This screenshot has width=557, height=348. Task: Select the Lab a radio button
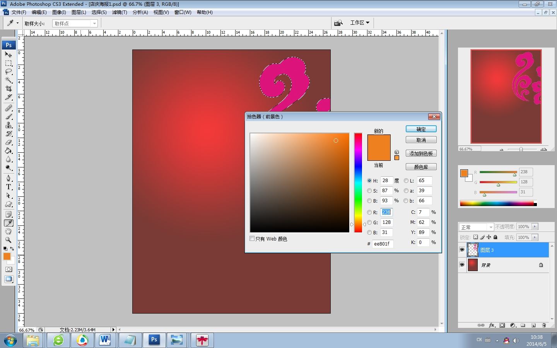click(406, 191)
